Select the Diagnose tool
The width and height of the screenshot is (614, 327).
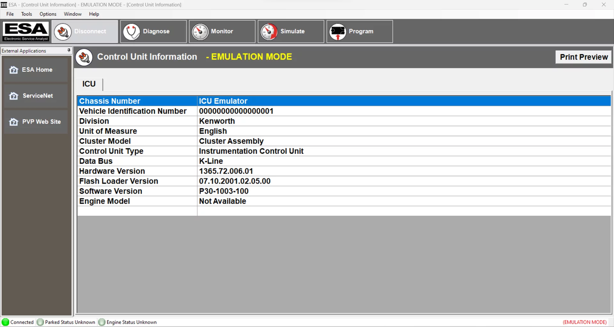coord(153,31)
